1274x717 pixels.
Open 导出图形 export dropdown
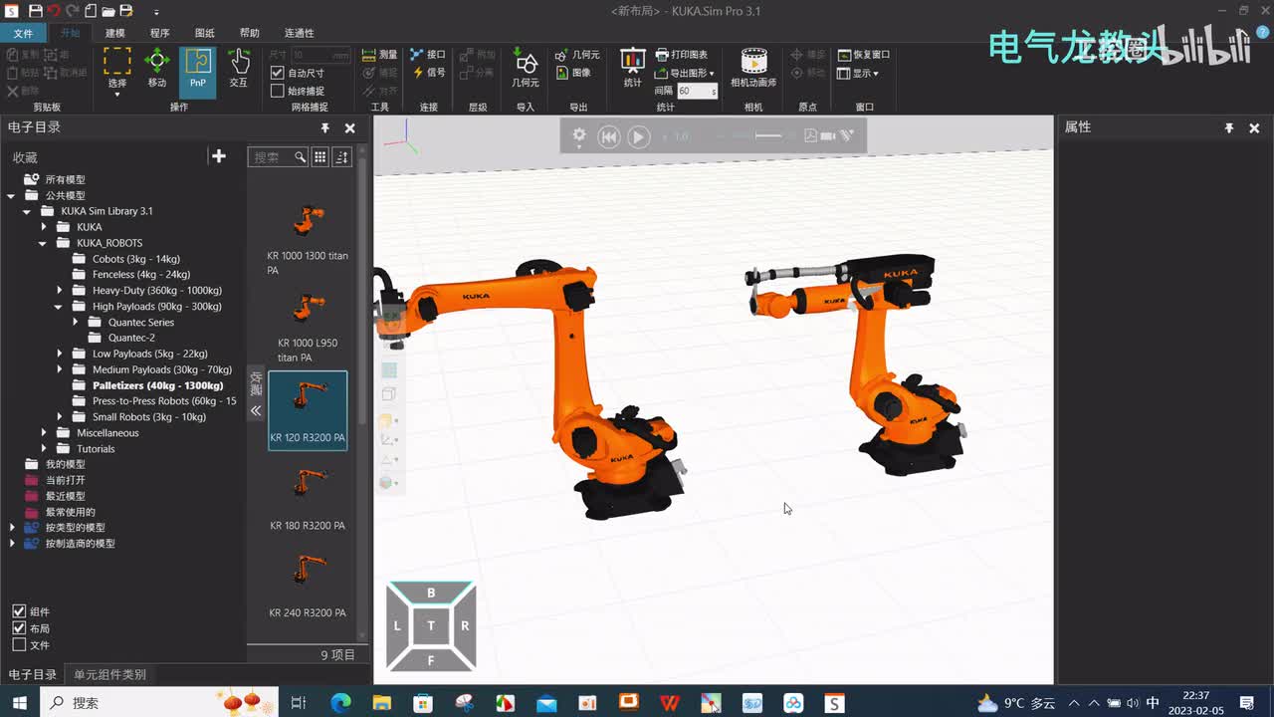coord(685,73)
